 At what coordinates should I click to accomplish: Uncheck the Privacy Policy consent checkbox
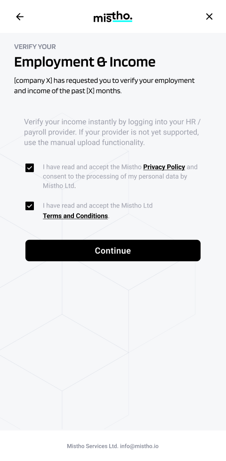tap(29, 168)
